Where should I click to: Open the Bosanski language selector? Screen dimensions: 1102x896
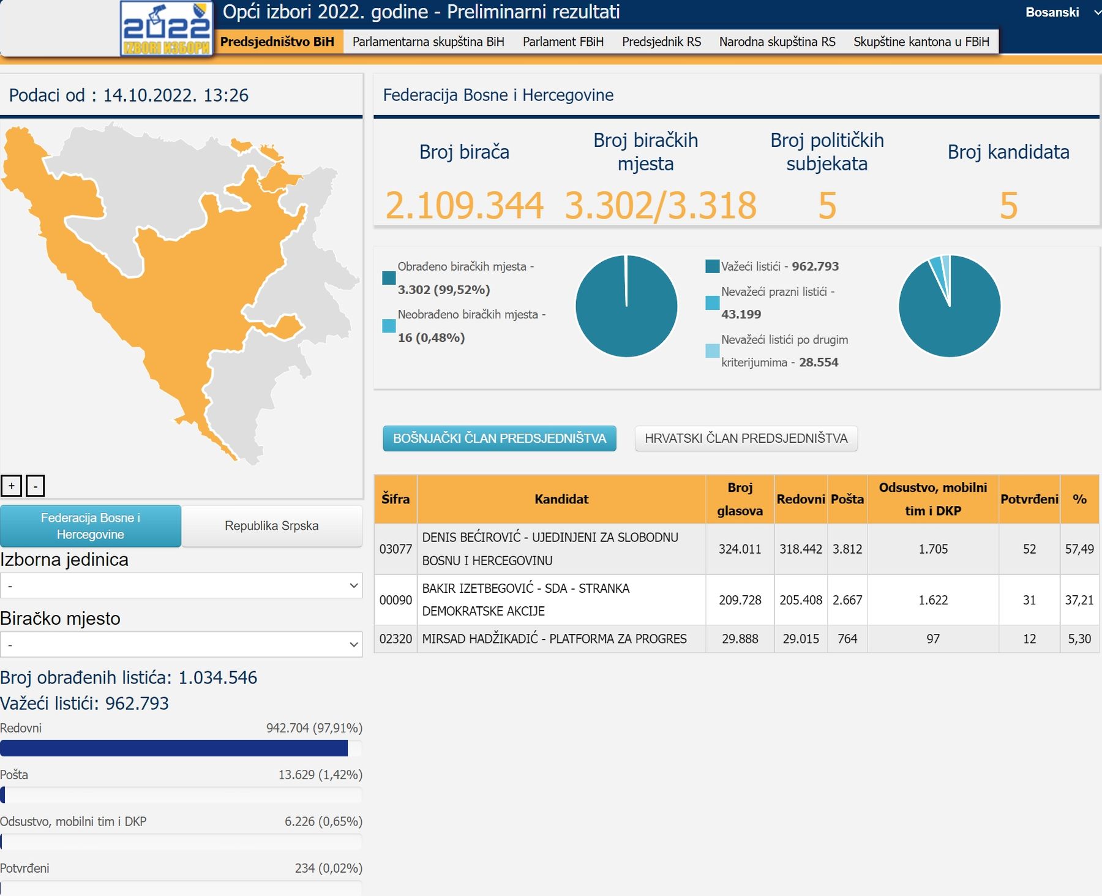coord(1060,12)
